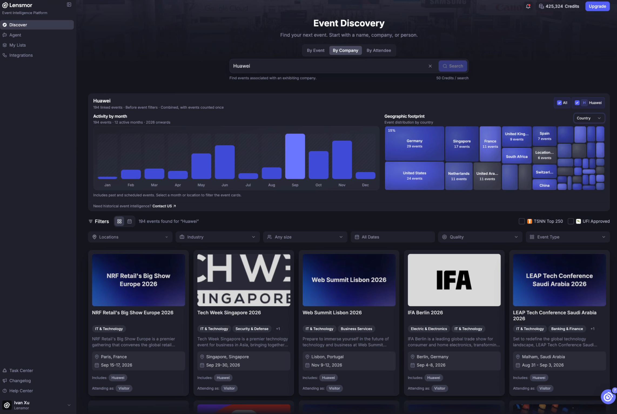Open My Lists in sidebar
The width and height of the screenshot is (617, 414).
coord(37,45)
